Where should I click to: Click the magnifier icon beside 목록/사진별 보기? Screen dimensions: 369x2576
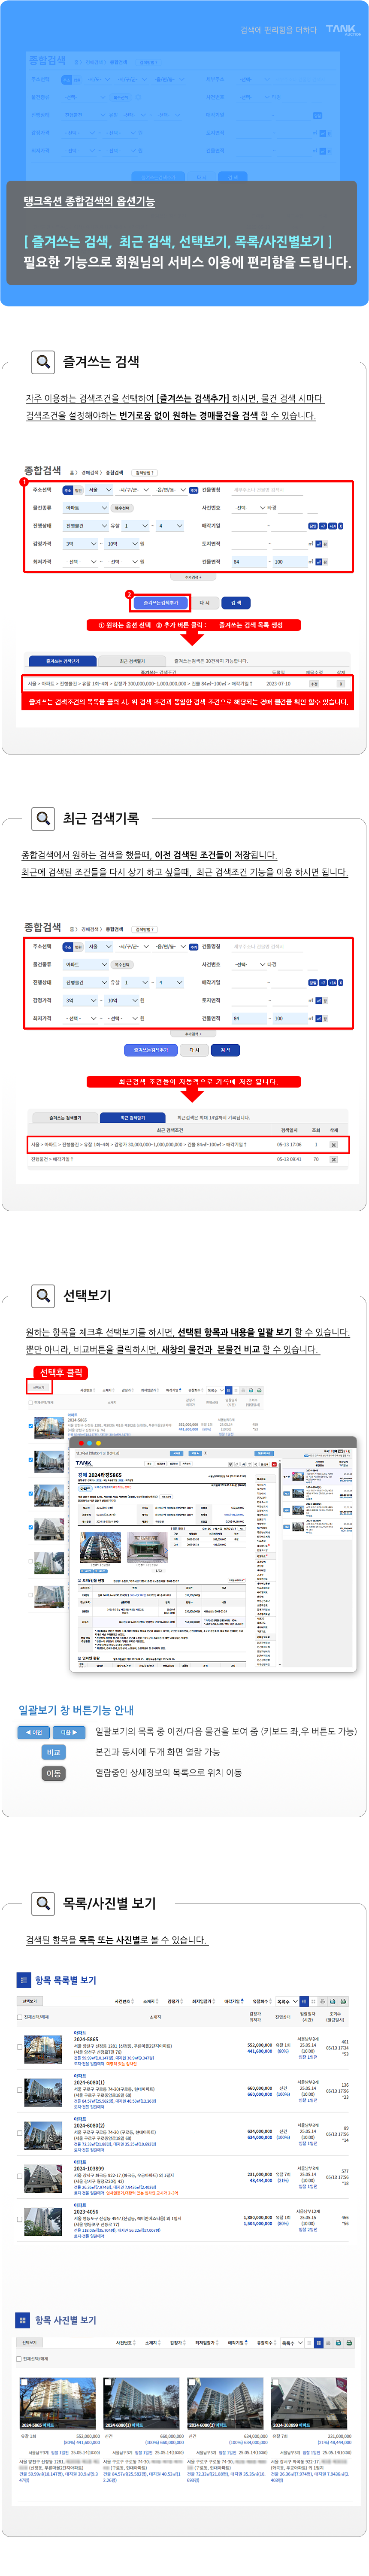point(43,1902)
